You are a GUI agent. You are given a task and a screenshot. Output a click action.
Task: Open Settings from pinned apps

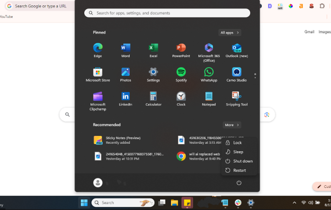(153, 75)
